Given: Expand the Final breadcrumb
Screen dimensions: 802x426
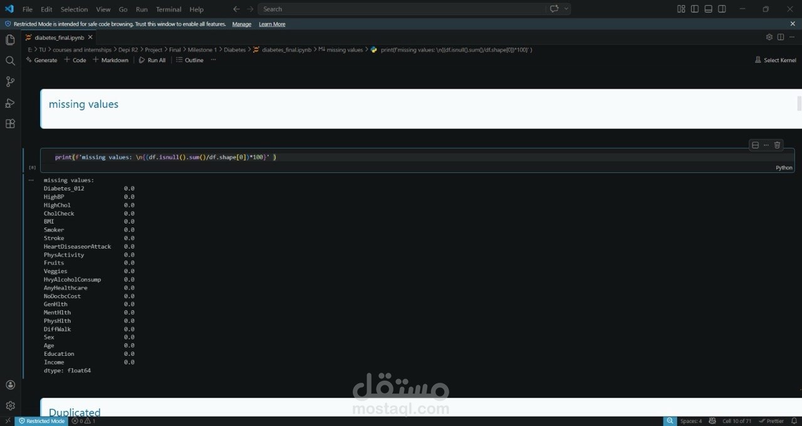Looking at the screenshot, I should (175, 49).
